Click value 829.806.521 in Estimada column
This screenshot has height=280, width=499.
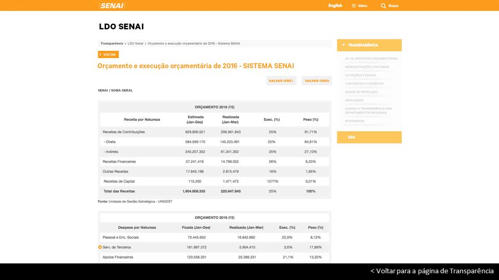pyautogui.click(x=195, y=132)
